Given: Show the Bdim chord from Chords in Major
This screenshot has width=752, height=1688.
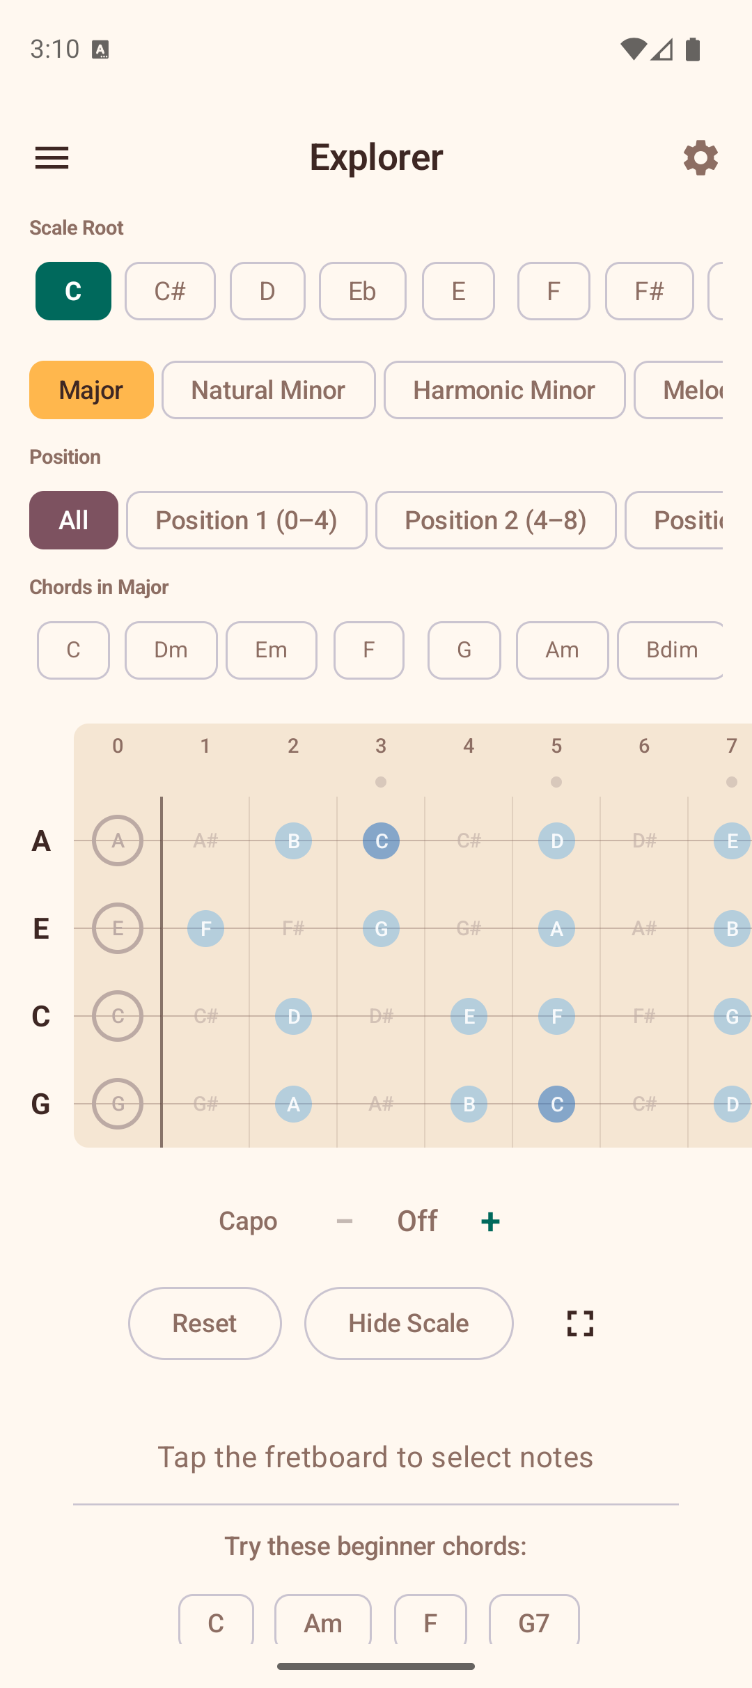Looking at the screenshot, I should click(x=671, y=650).
